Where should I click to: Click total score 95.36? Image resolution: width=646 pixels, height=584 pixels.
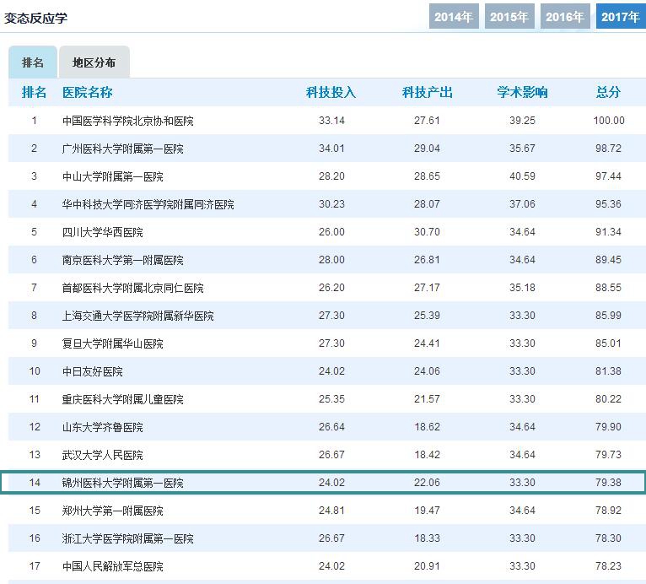(x=609, y=204)
